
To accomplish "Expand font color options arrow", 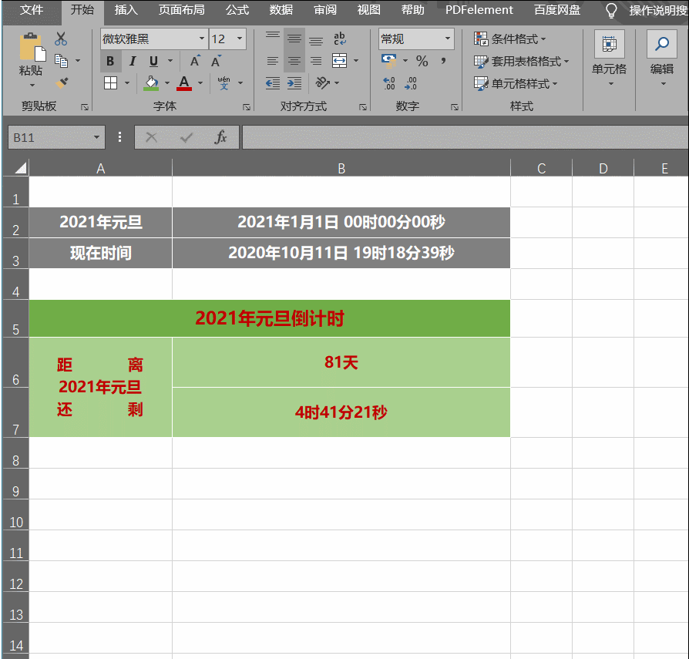I will coord(200,82).
